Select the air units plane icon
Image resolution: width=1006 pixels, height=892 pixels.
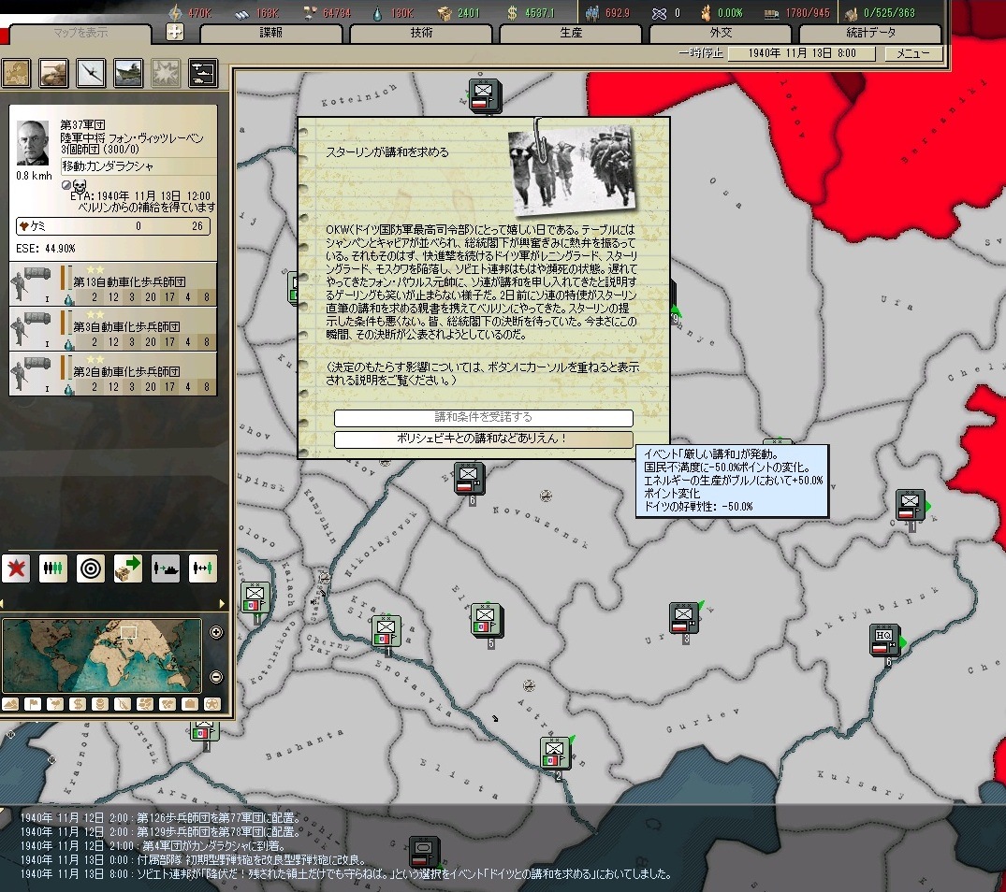pyautogui.click(x=91, y=72)
